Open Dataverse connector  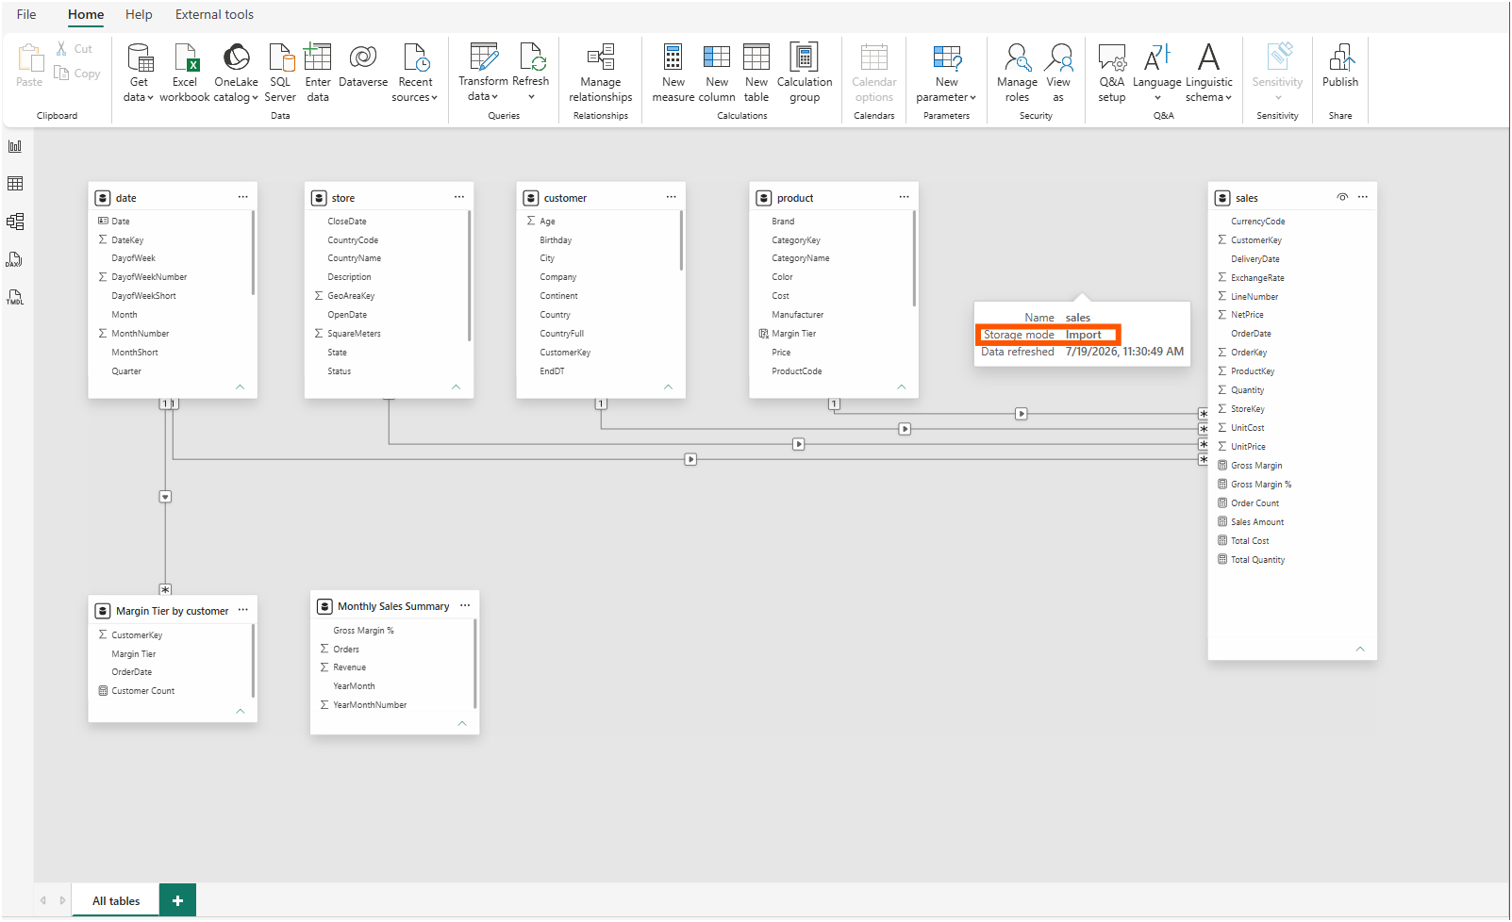point(363,66)
